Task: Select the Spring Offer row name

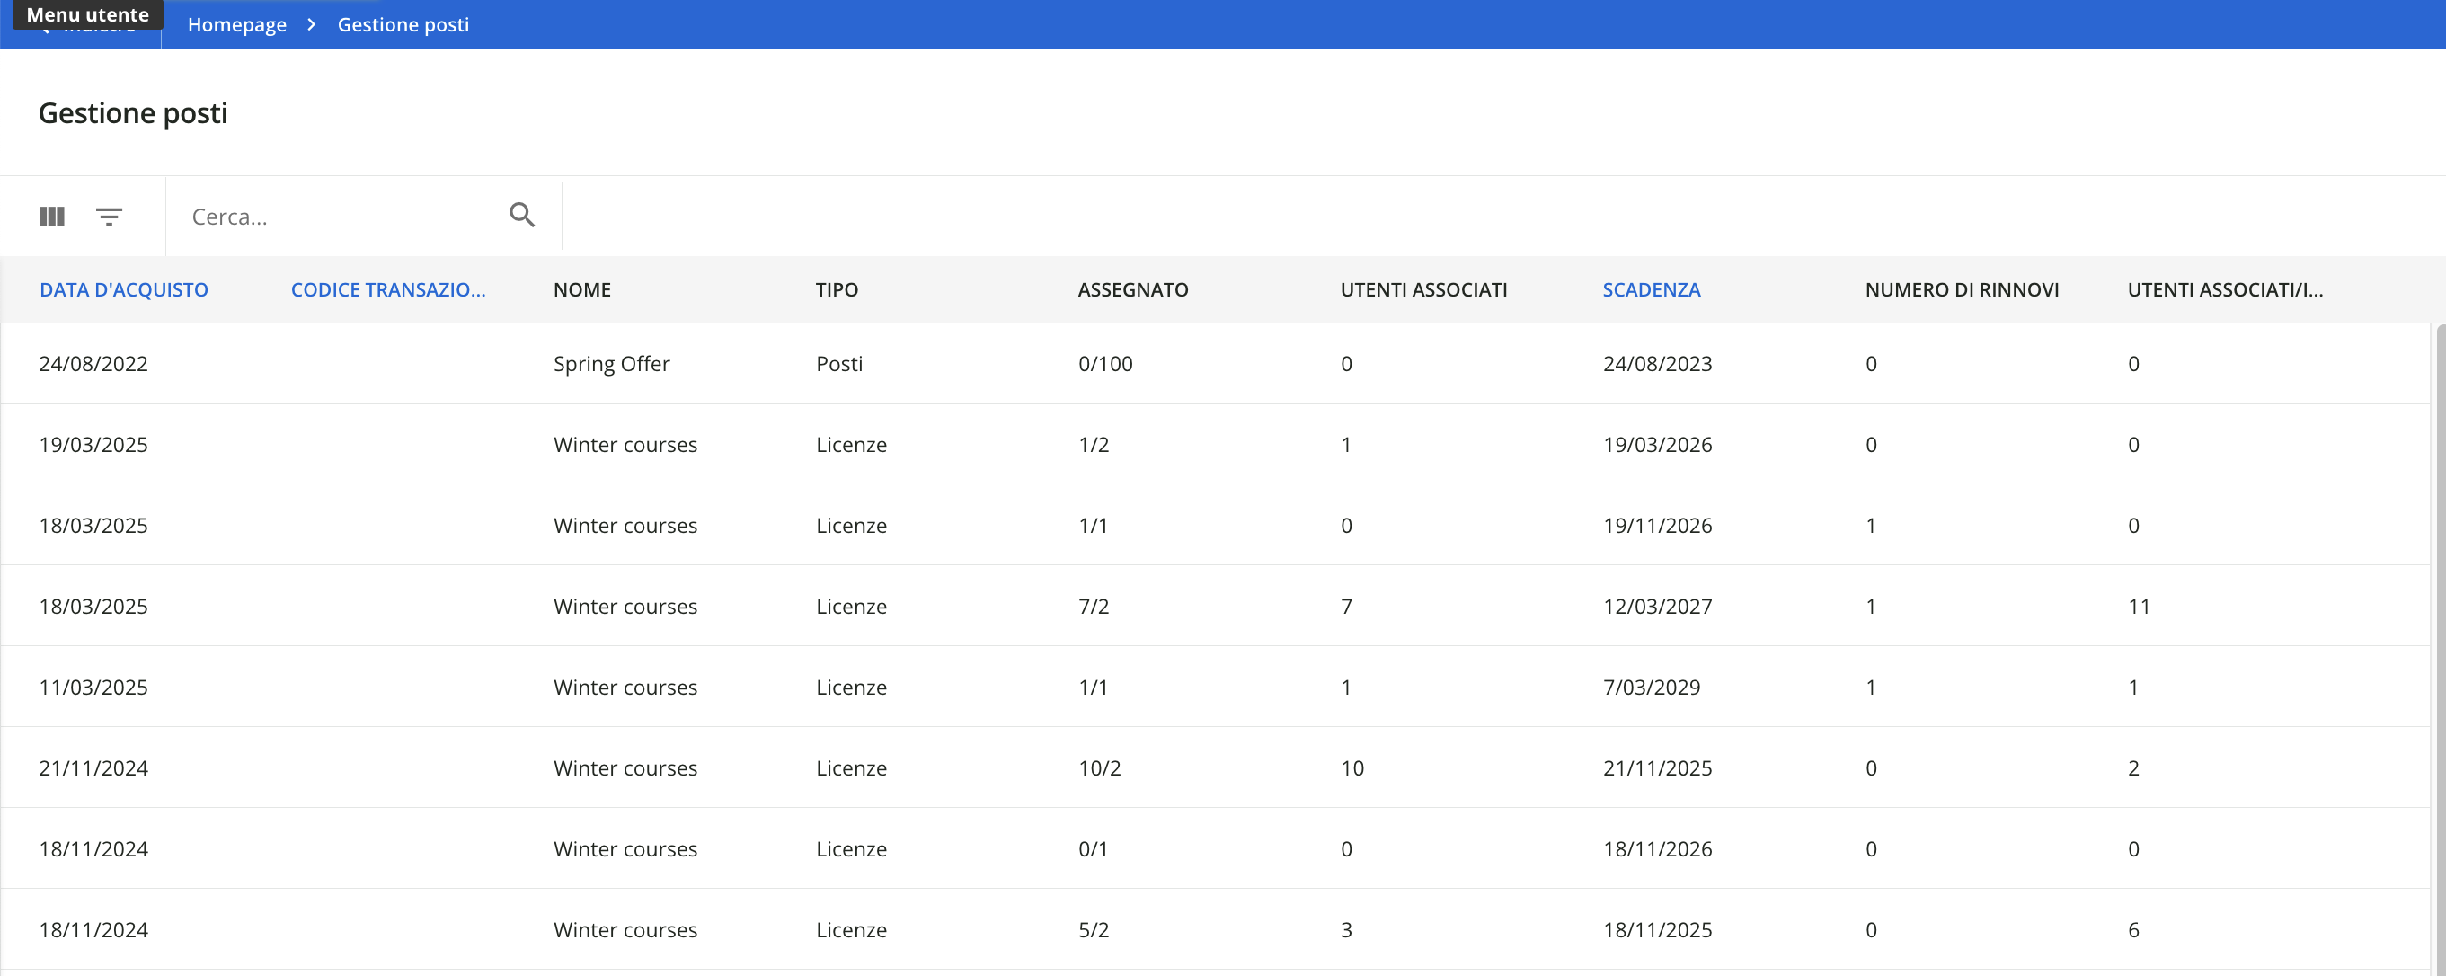Action: tap(611, 364)
